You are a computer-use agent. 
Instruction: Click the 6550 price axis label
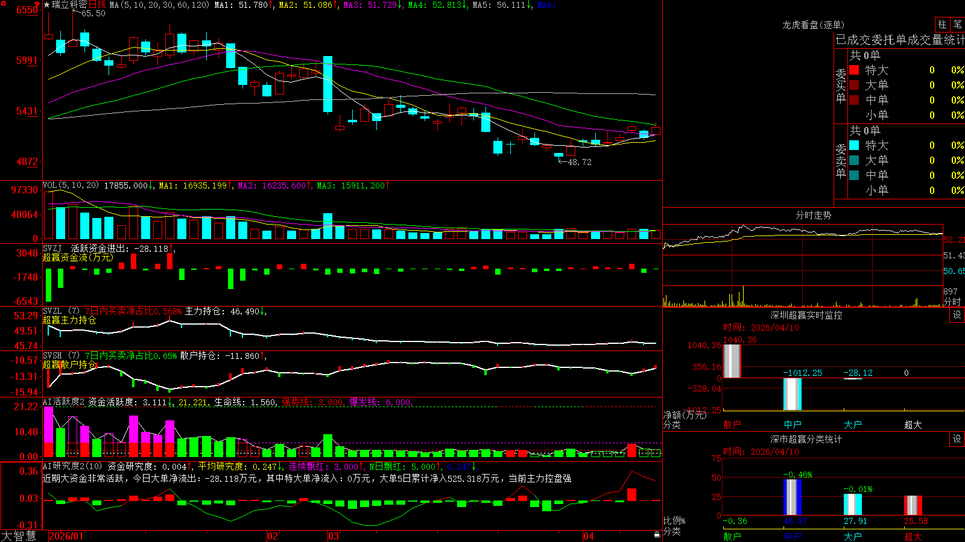pyautogui.click(x=27, y=10)
